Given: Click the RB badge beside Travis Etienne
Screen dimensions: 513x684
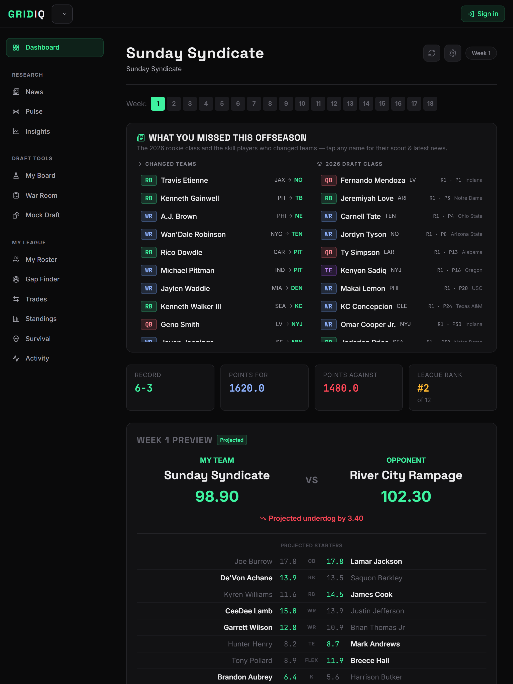Looking at the screenshot, I should tap(149, 180).
